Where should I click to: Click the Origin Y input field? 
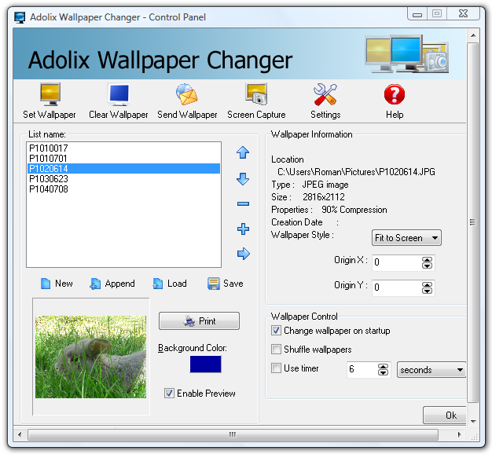(397, 287)
